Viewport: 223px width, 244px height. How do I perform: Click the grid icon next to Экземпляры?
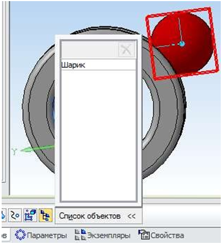click(x=81, y=235)
